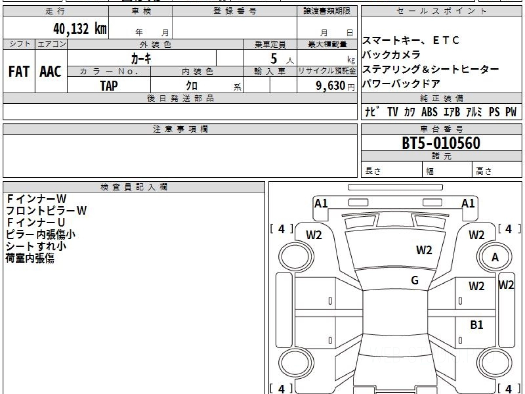Click the inspector note ピラー内張傷小
Screen dimensions: 525x394
tap(41, 234)
